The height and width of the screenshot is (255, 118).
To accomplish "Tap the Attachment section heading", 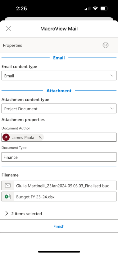I will 59,90.
